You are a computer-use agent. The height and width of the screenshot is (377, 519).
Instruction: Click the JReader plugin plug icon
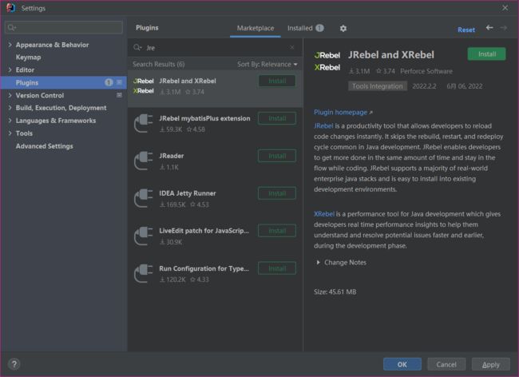click(x=143, y=161)
